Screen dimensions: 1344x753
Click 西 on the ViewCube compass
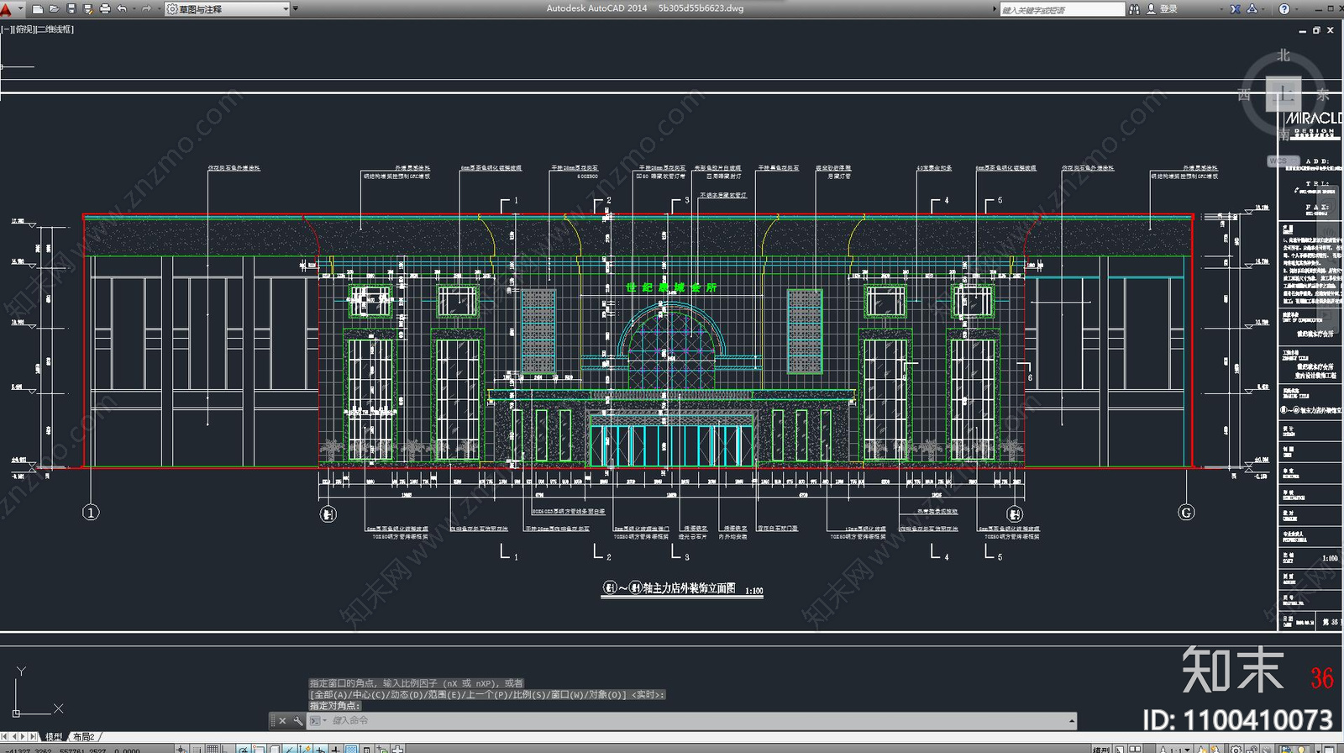pyautogui.click(x=1244, y=95)
